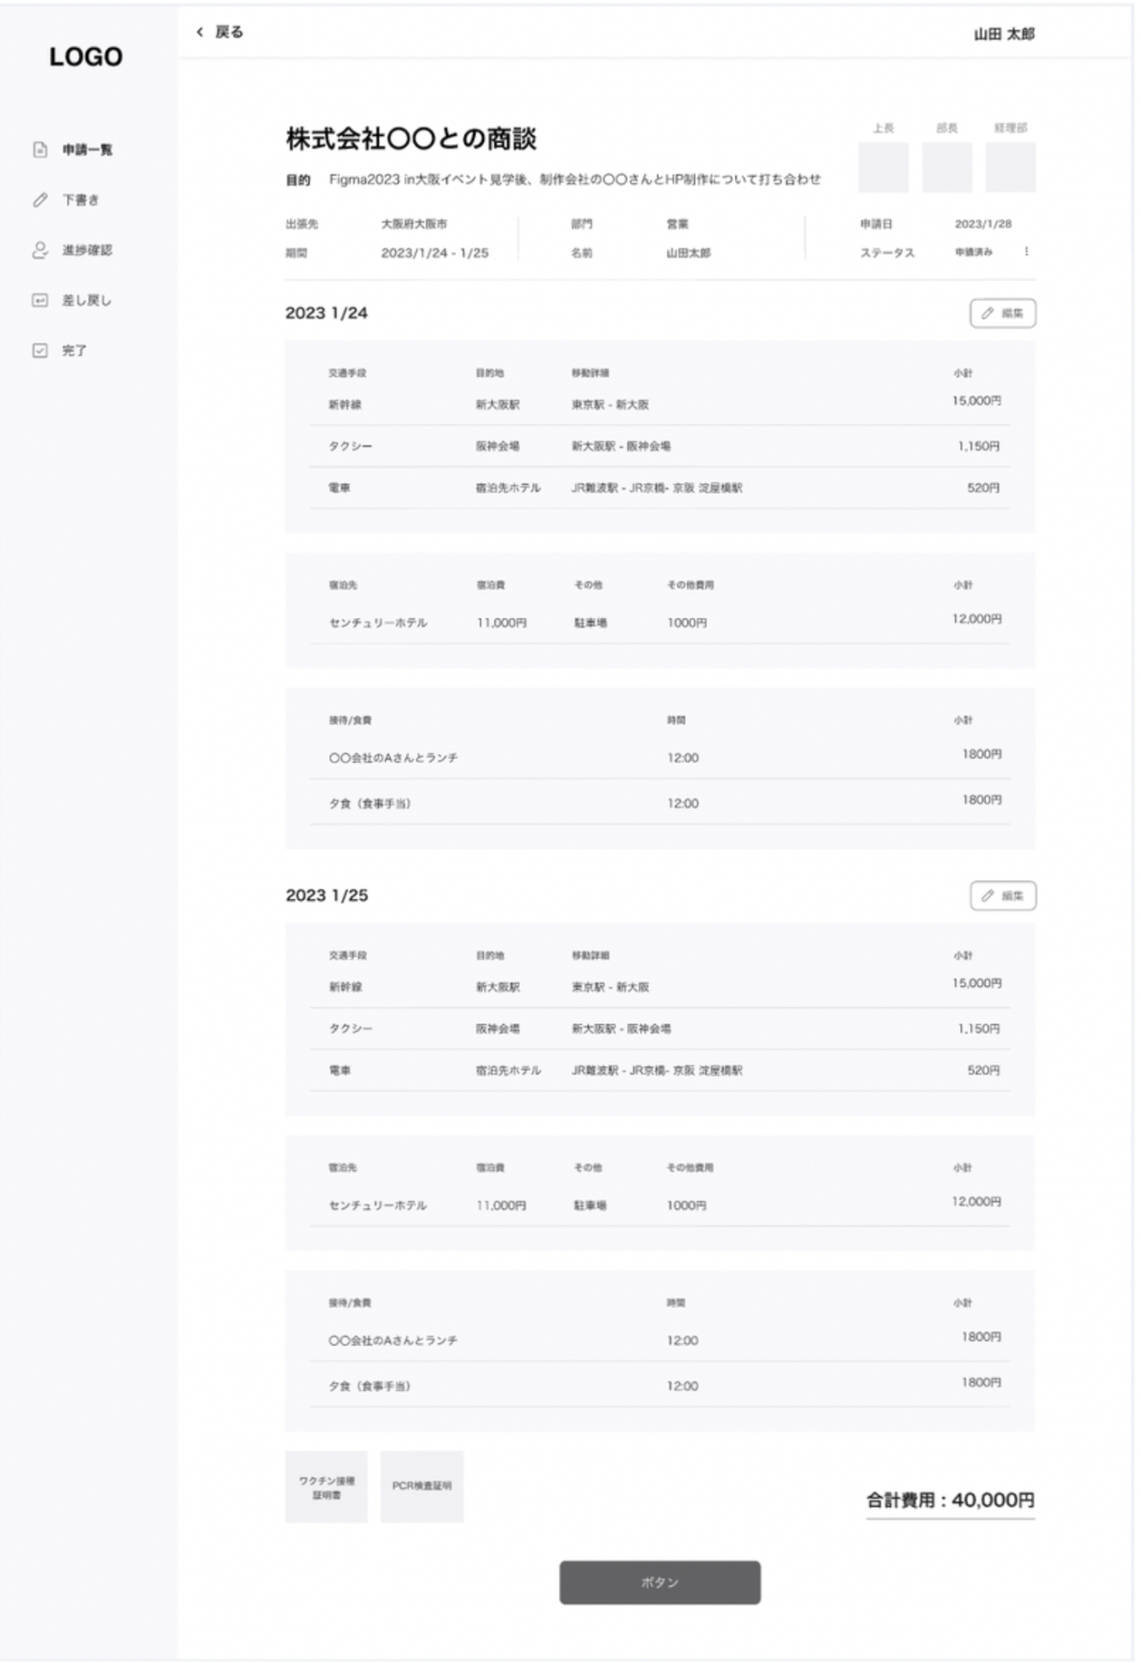
Task: Click the 山田 太郎 user name in header
Action: [x=1004, y=34]
